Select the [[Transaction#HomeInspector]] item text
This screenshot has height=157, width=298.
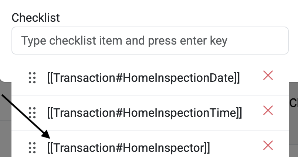point(128,148)
